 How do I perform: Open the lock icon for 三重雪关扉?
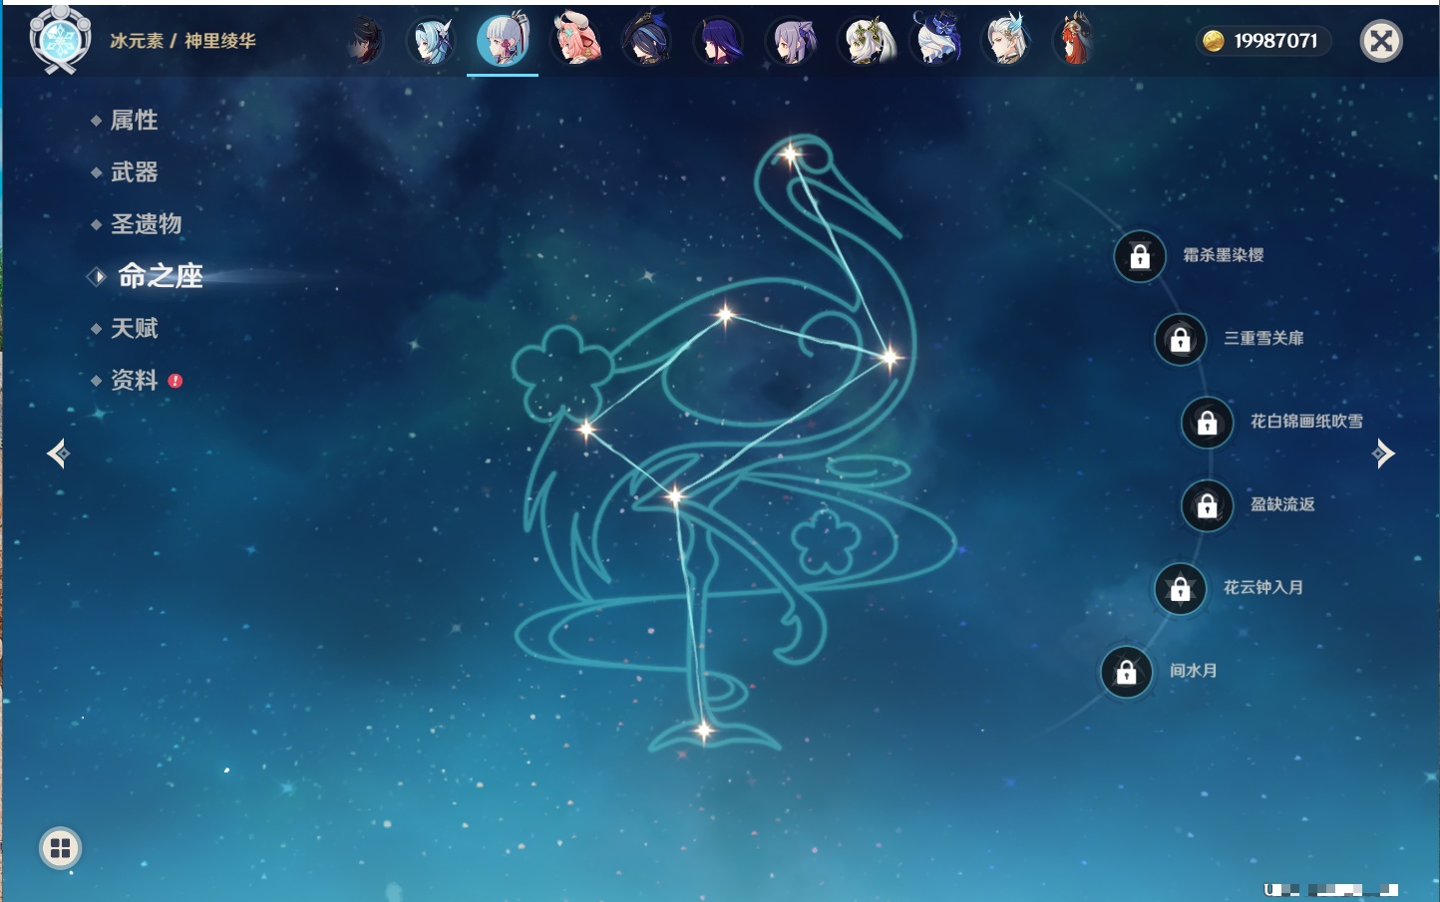pos(1181,340)
